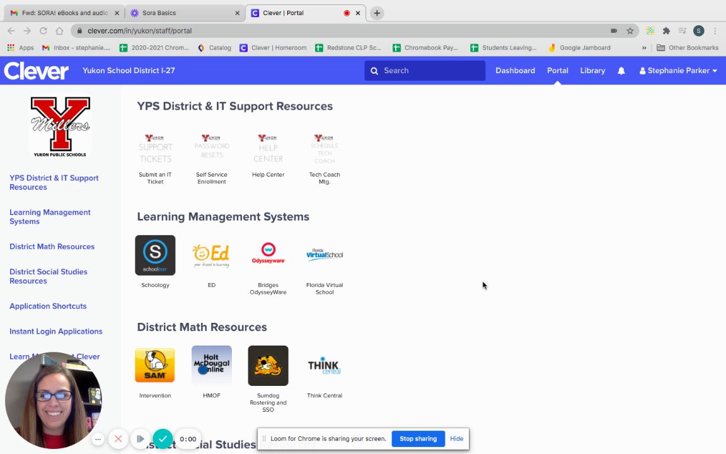Click the Loom webcam bubble

point(53,400)
